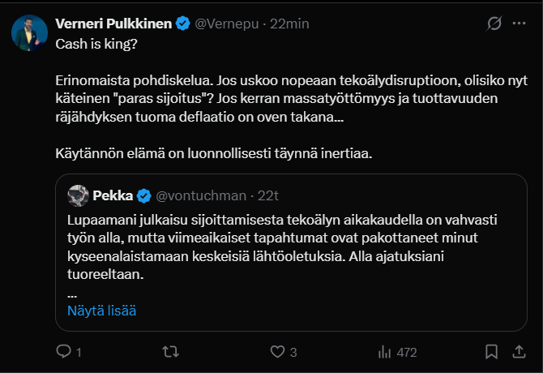Open the post's view count analytics
The image size is (543, 373).
click(x=397, y=352)
